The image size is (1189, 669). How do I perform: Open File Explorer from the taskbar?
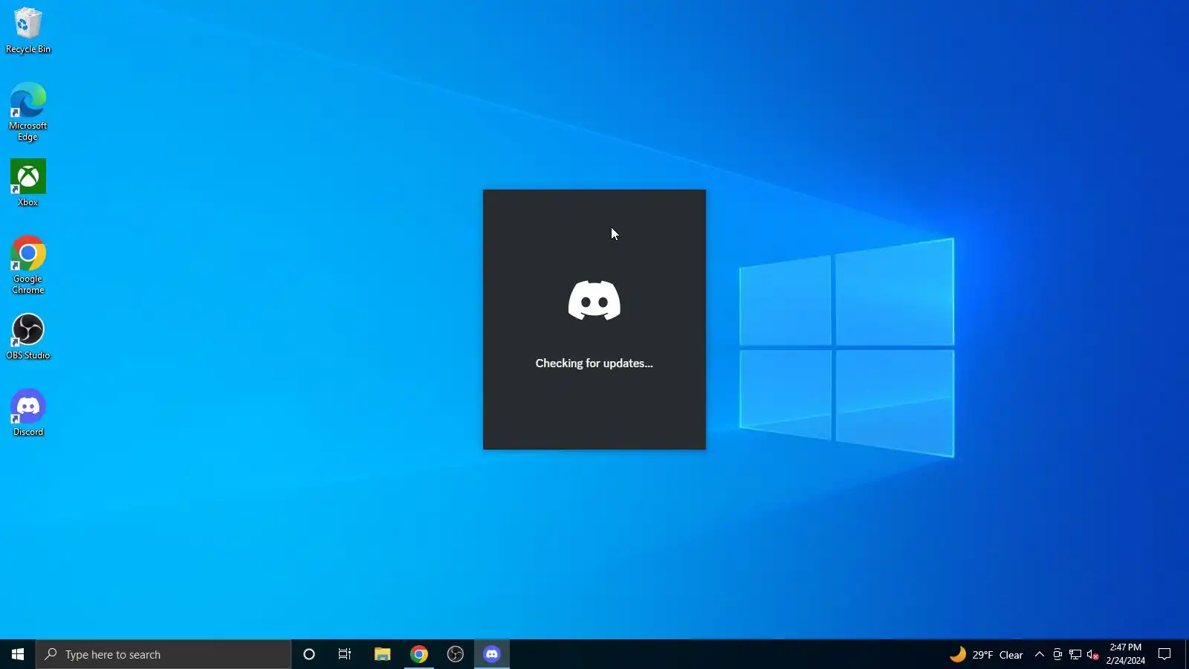tap(382, 654)
